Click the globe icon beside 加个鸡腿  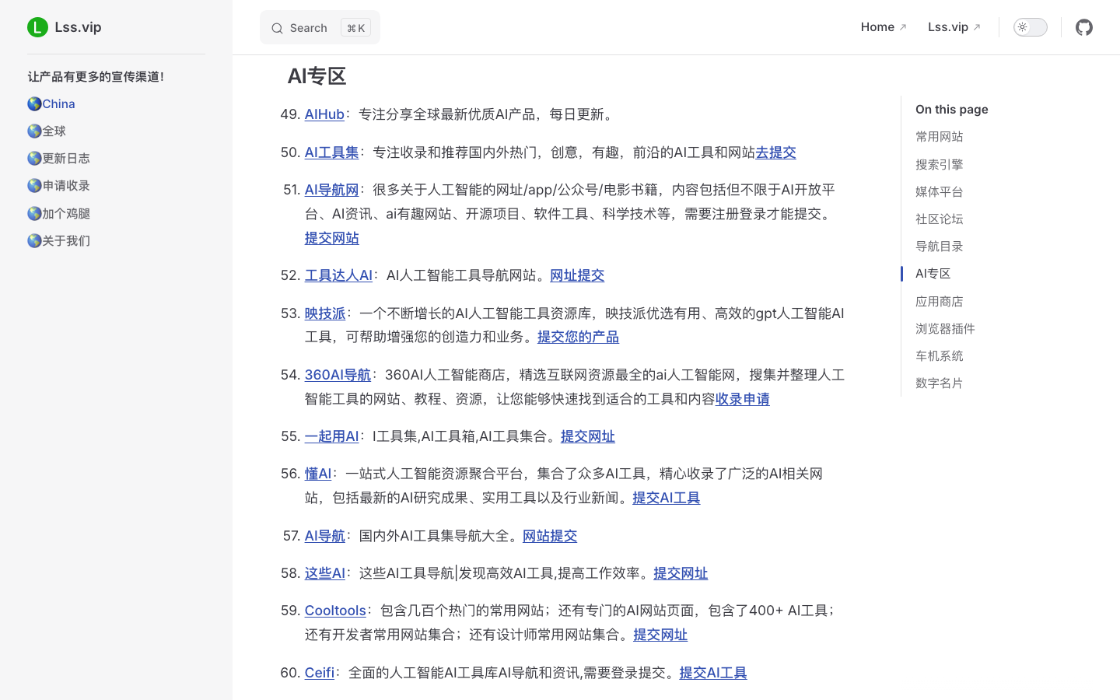(x=34, y=212)
